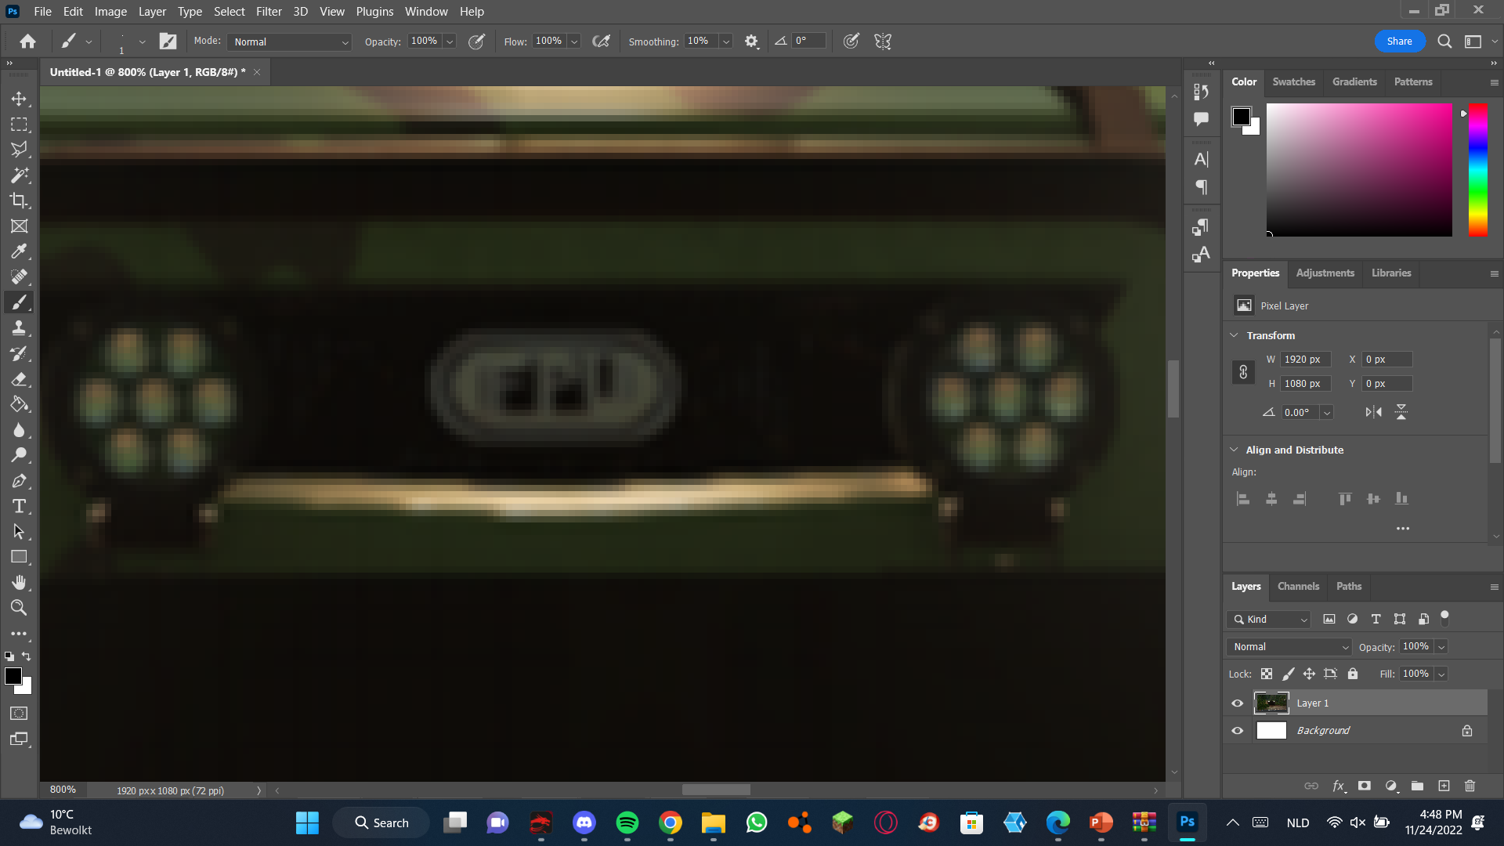Align left edges button

coord(1243,499)
